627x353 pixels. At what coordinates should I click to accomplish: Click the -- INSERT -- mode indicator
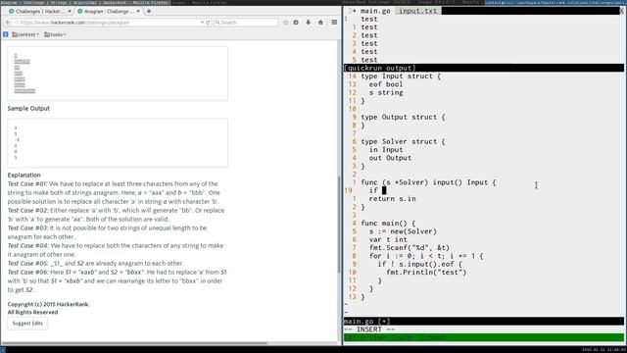click(x=369, y=329)
